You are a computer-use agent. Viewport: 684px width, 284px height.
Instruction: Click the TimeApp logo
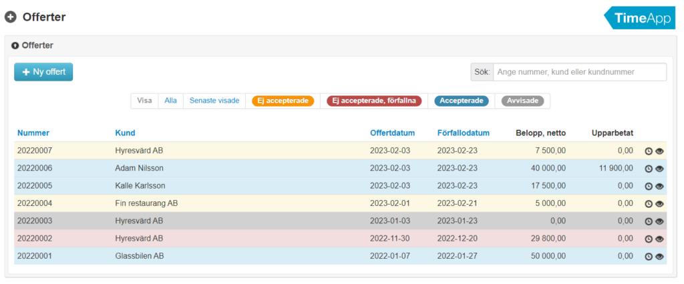coord(641,18)
